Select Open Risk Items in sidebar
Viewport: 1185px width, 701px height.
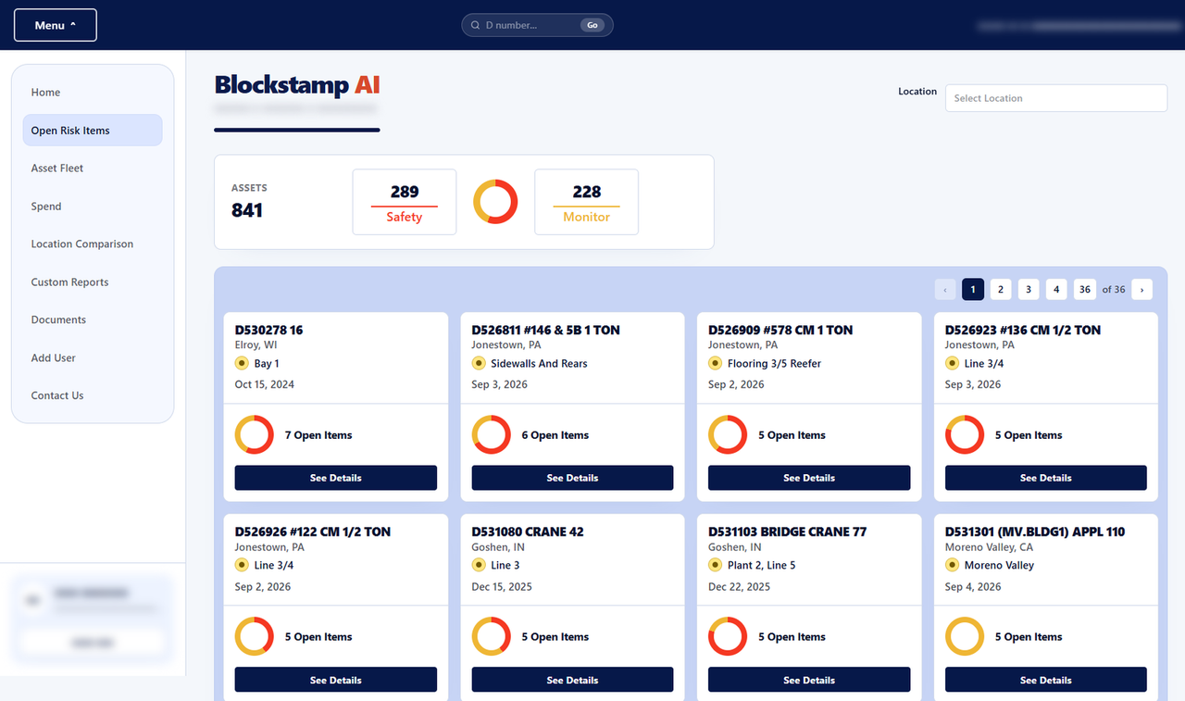pos(93,131)
